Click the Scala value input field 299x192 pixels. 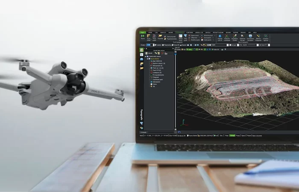coord(149,45)
